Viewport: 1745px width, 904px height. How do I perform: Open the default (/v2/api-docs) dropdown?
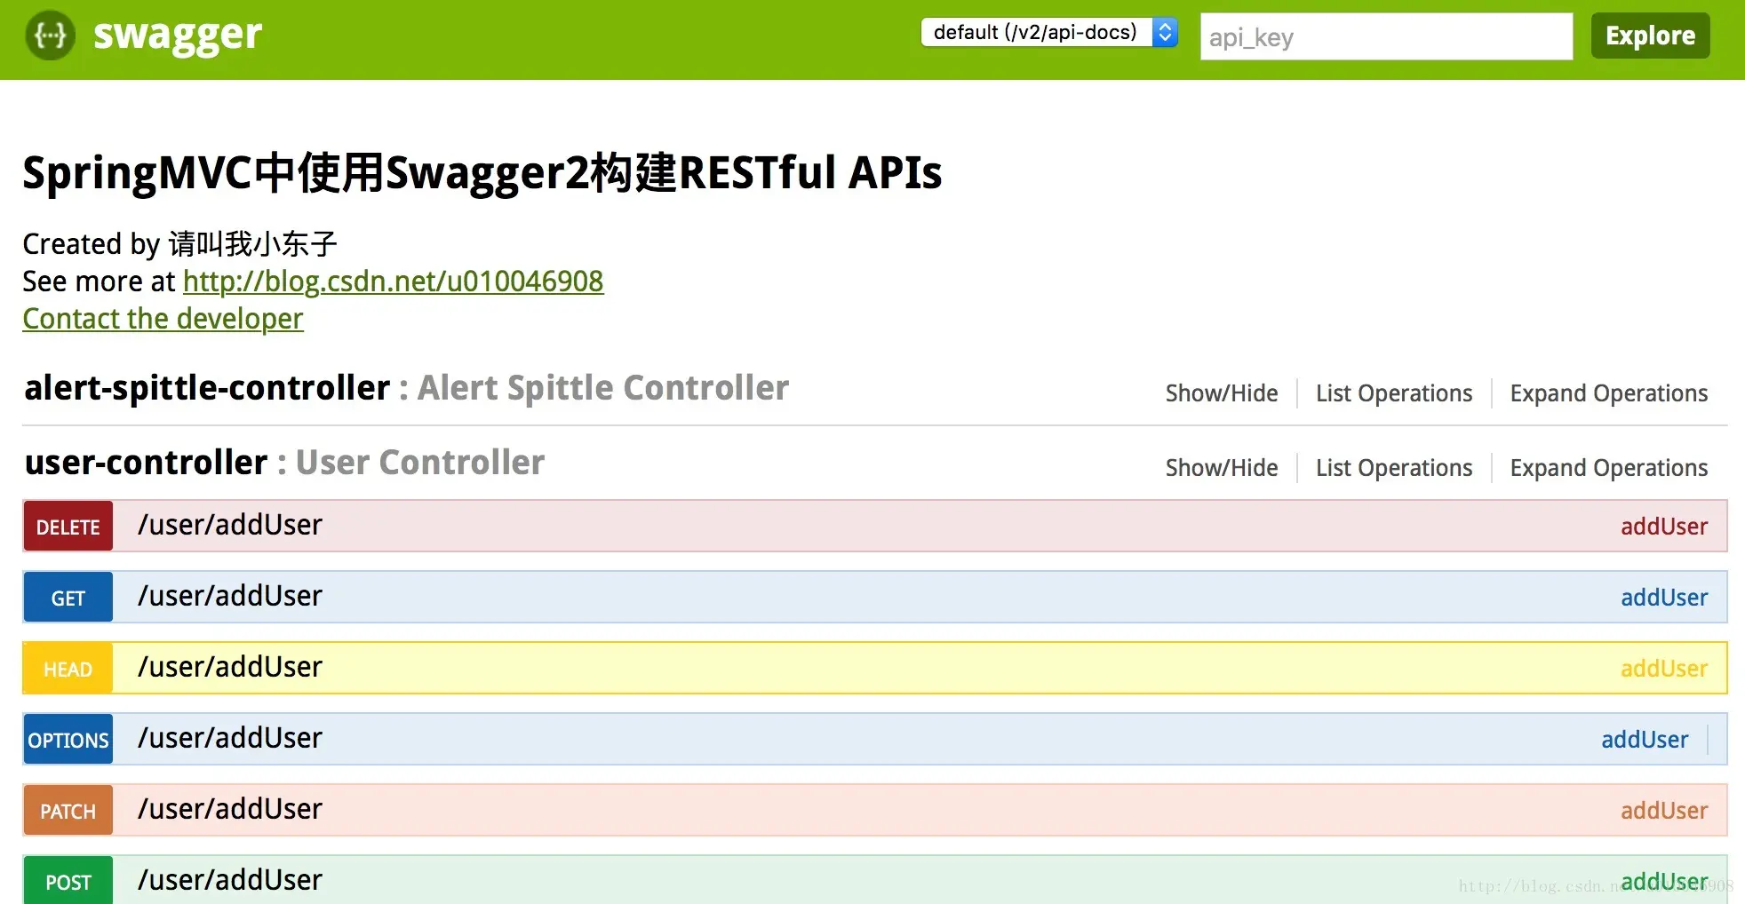[x=1049, y=32]
